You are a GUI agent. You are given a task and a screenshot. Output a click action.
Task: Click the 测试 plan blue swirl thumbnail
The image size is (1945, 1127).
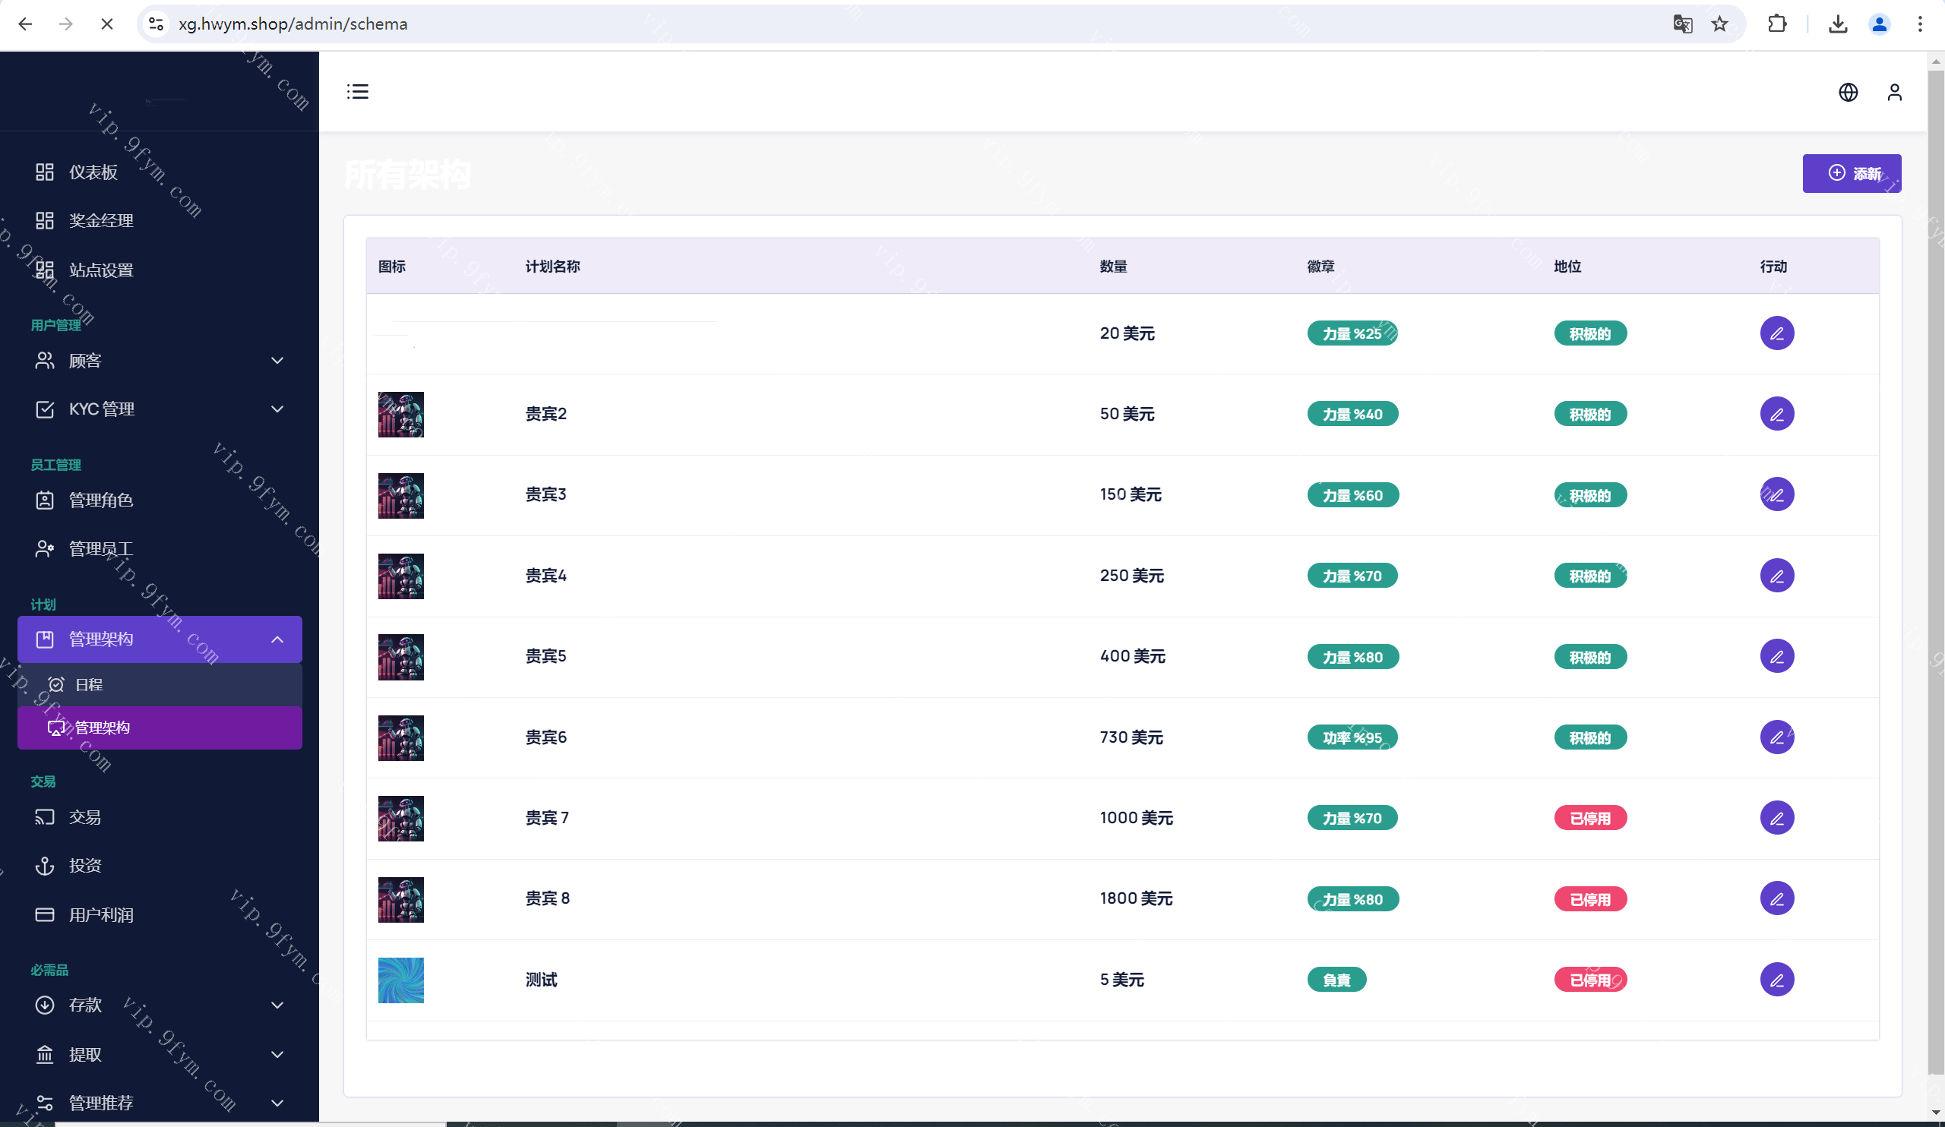click(x=400, y=980)
